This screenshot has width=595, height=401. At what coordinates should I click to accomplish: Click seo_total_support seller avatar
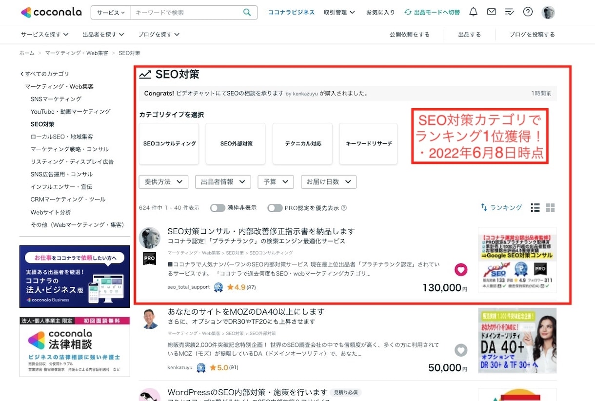149,238
